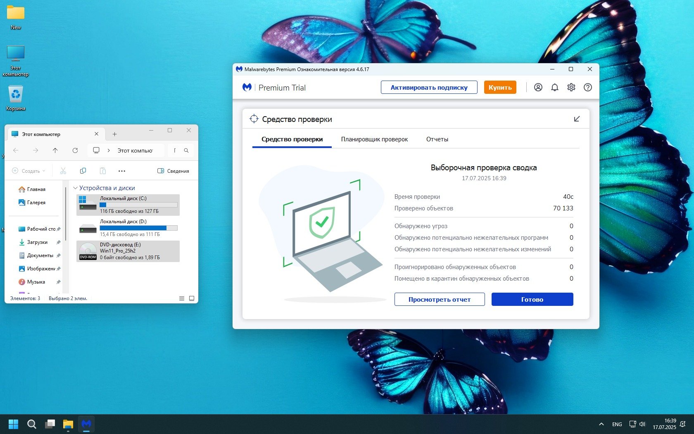Collapse the Устройства и диски group
The height and width of the screenshot is (434, 694).
click(x=75, y=188)
